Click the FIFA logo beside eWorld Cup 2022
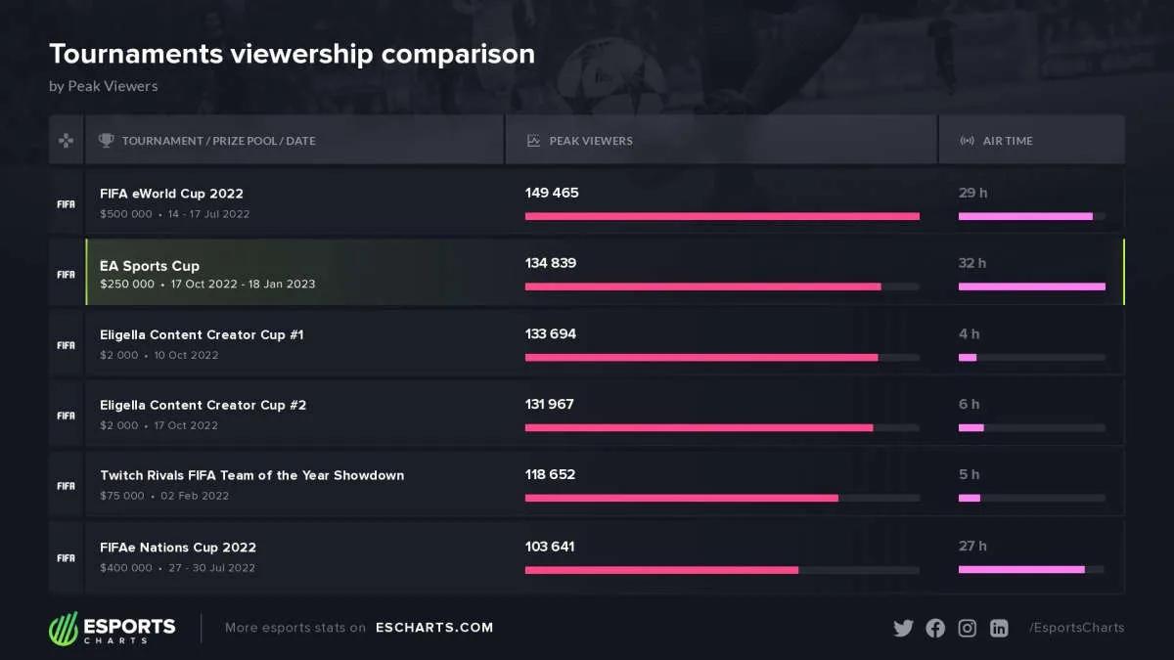 tap(66, 203)
